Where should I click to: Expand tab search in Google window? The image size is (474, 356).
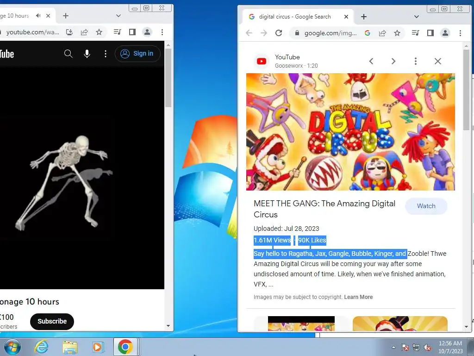[x=416, y=17]
